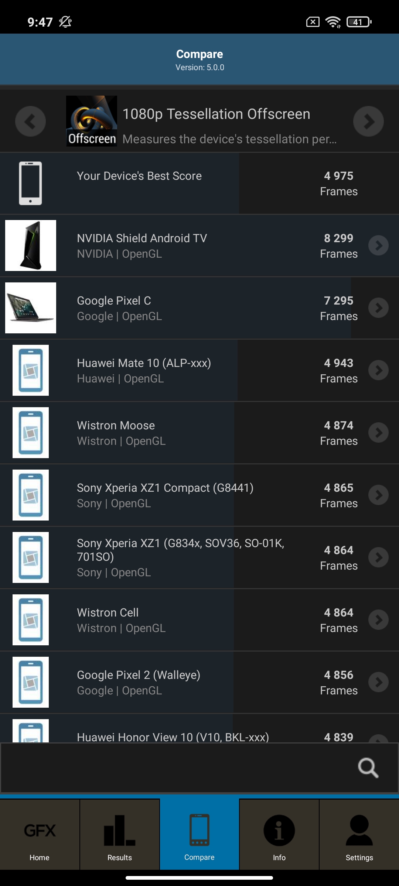399x886 pixels.
Task: Tap the search magnifier icon
Action: (368, 768)
